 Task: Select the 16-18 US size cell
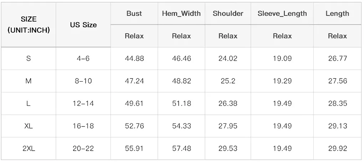pyautogui.click(x=83, y=126)
